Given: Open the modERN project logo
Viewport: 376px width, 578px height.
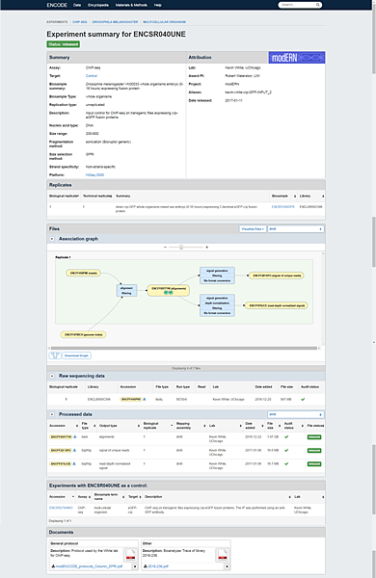Looking at the screenshot, I should click(297, 58).
